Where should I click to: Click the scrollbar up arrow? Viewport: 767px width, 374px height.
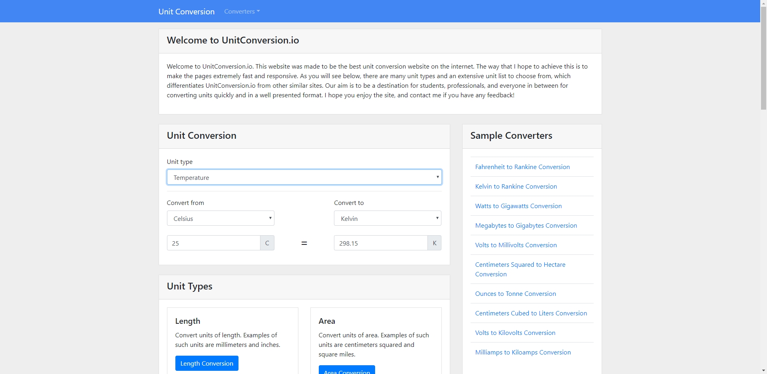pyautogui.click(x=763, y=3)
